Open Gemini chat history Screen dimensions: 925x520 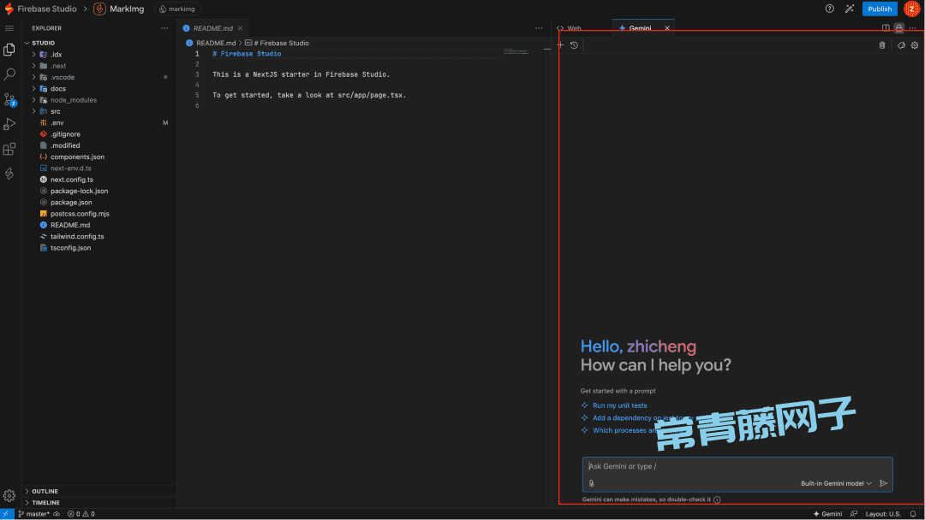coord(574,45)
